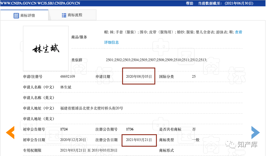
Task: Open the 详细信息 link
Action: 111,42
